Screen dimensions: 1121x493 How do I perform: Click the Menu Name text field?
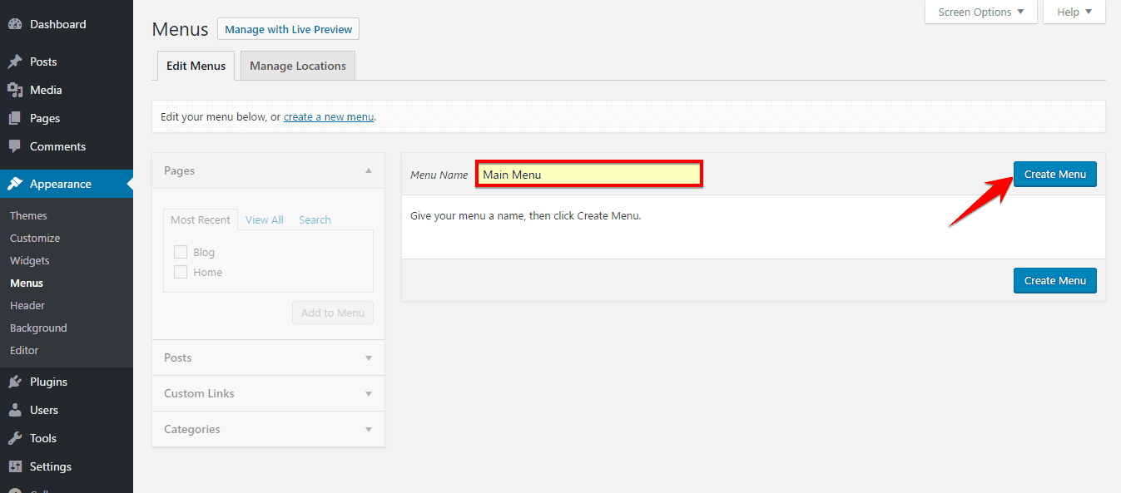pos(589,175)
